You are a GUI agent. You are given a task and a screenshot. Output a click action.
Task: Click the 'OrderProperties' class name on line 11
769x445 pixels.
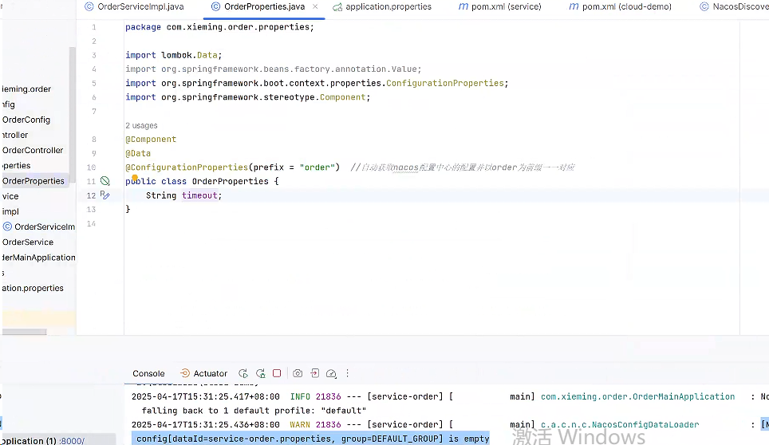[x=230, y=181]
